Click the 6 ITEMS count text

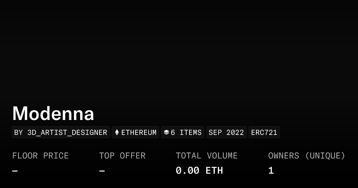click(x=186, y=132)
